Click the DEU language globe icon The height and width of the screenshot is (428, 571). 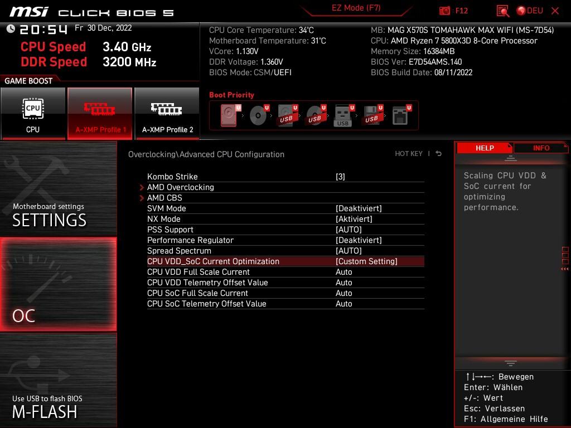[521, 11]
